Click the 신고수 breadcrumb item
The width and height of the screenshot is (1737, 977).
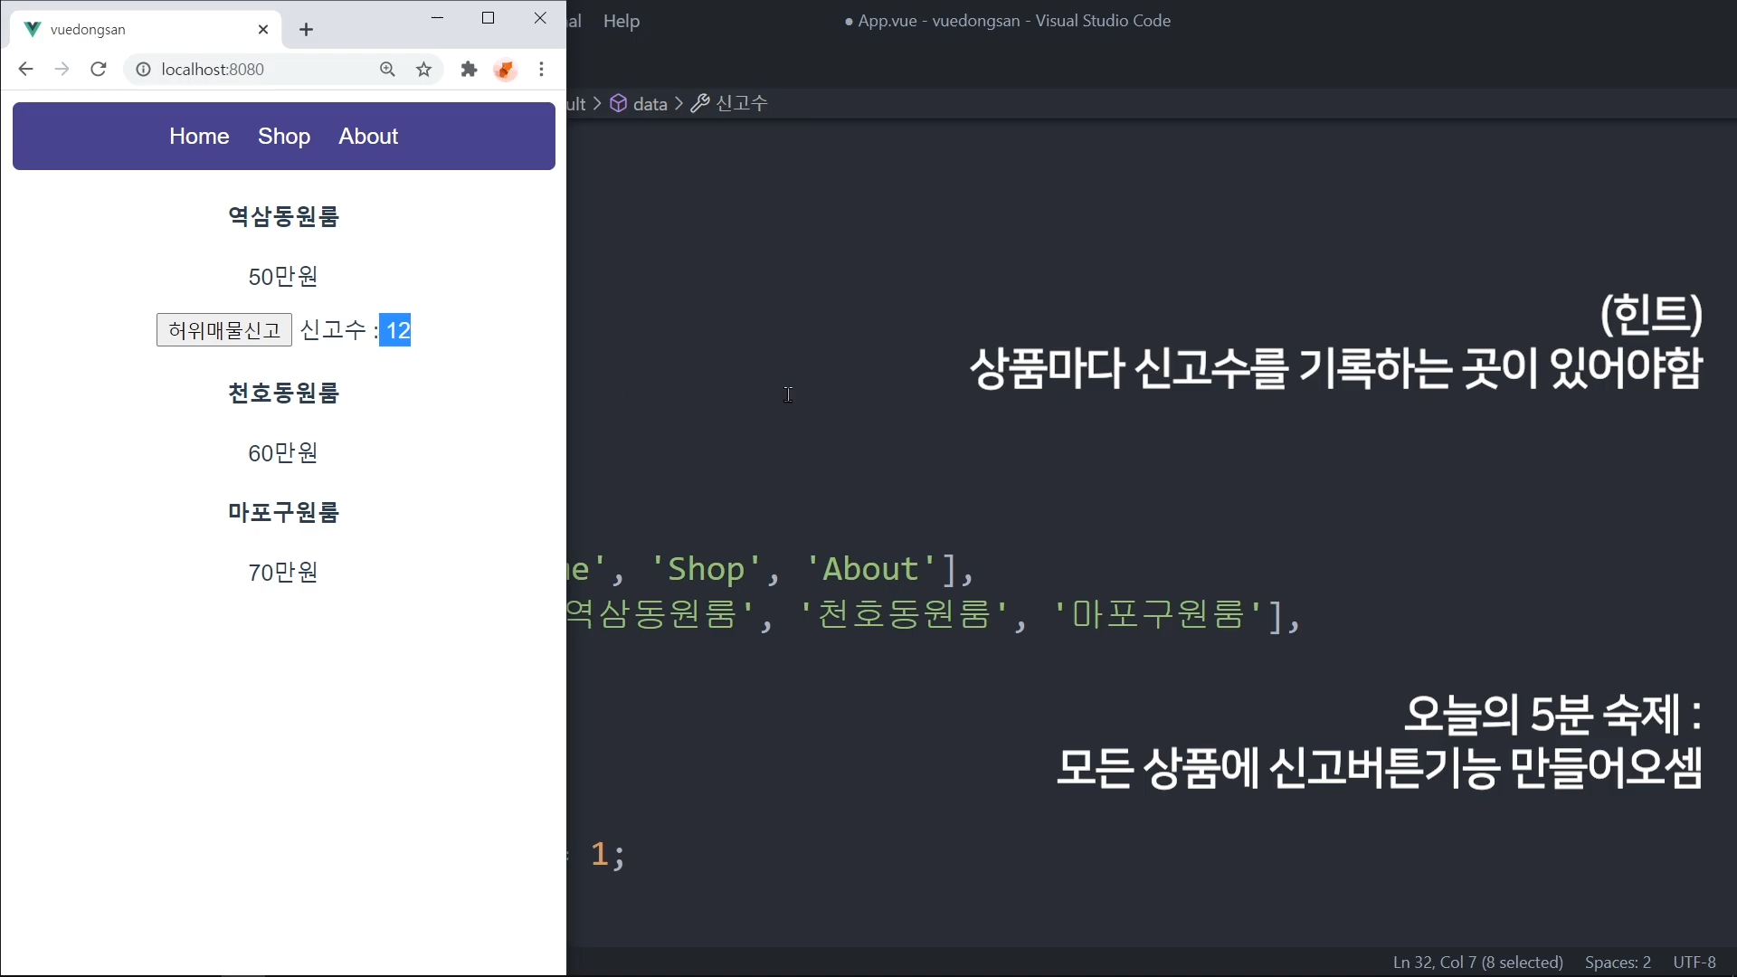741,104
